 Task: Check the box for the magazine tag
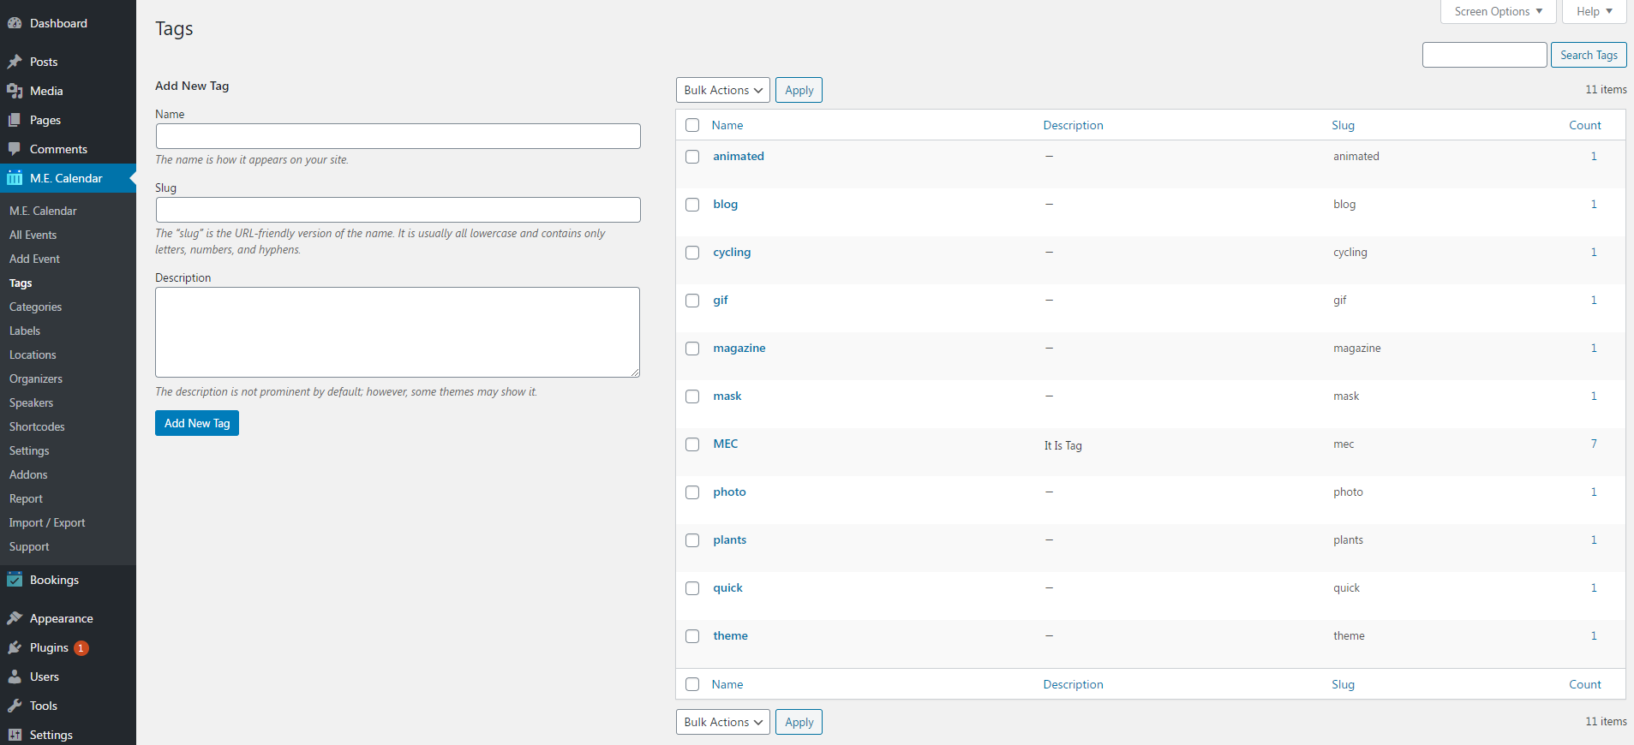point(692,349)
